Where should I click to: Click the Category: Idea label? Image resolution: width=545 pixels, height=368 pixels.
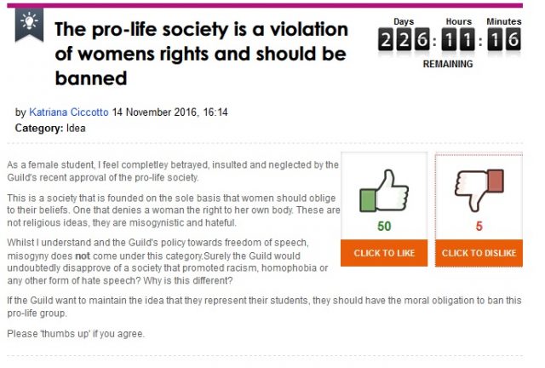[x=51, y=129]
